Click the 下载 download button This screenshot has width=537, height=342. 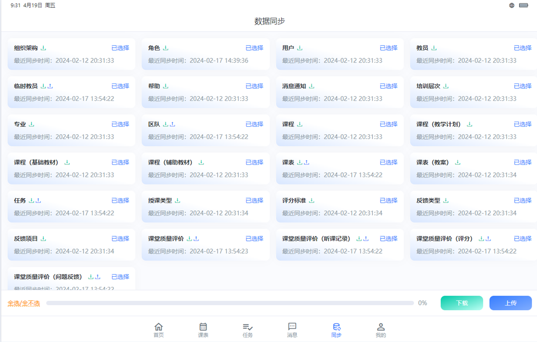coord(462,303)
